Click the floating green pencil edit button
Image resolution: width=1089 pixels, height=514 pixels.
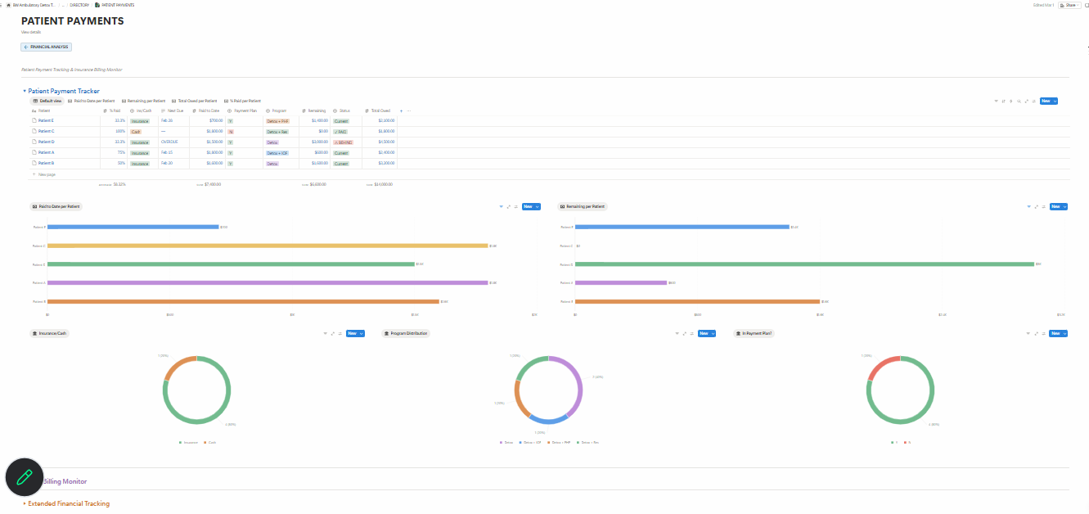[x=24, y=476]
